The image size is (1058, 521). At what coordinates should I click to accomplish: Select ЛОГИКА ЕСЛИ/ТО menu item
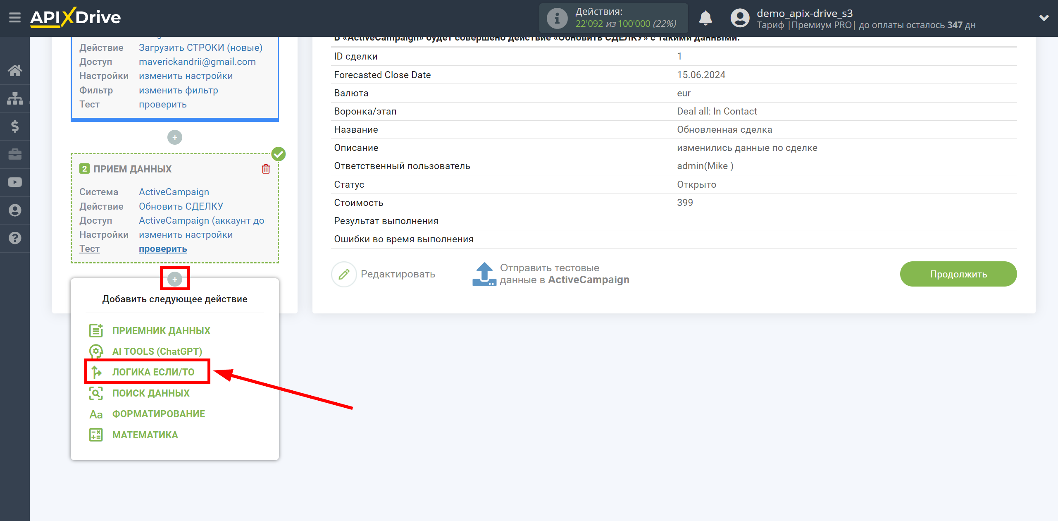(x=153, y=372)
